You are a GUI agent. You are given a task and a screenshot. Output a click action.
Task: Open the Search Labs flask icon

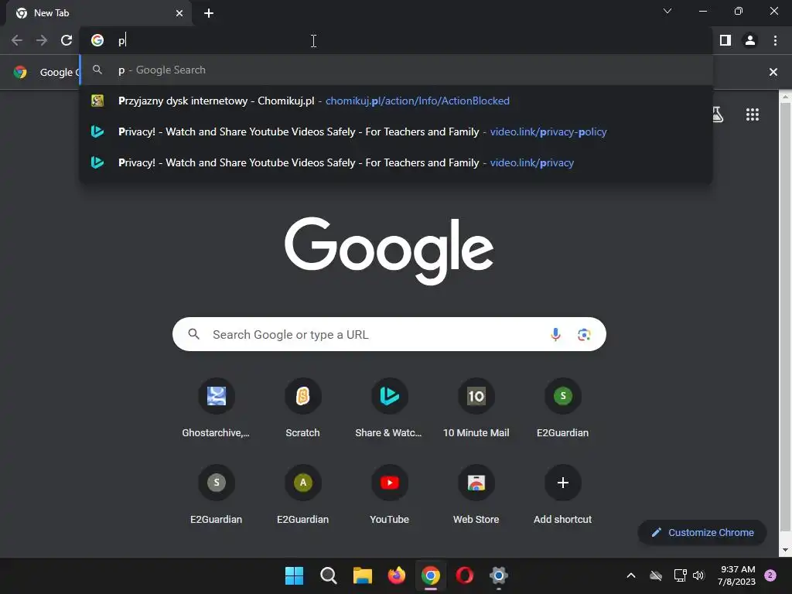coord(717,114)
